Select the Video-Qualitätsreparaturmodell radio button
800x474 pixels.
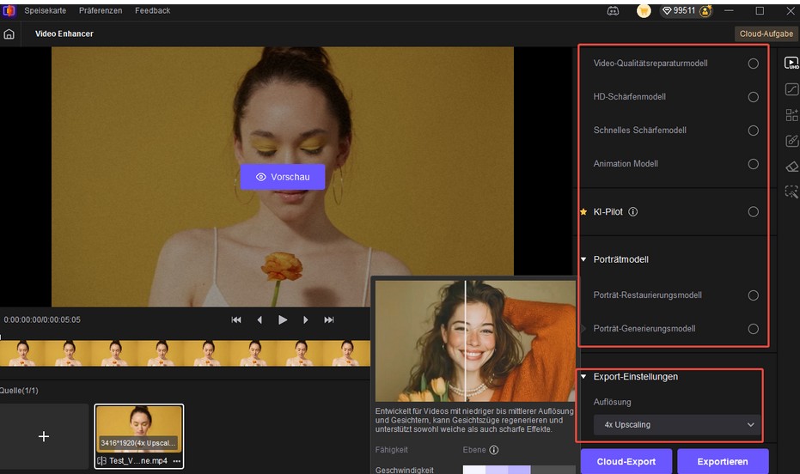click(753, 64)
